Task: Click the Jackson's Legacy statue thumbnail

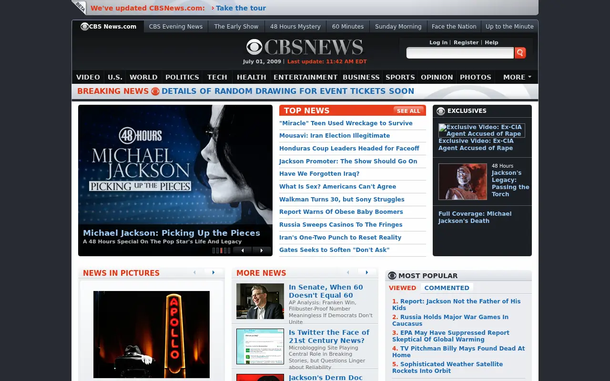Action: [x=463, y=181]
